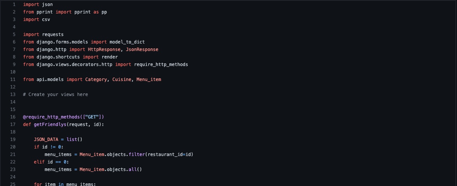The height and width of the screenshot is (186, 457).
Task: Click line number 13 beside the comment
Action: tap(13, 94)
